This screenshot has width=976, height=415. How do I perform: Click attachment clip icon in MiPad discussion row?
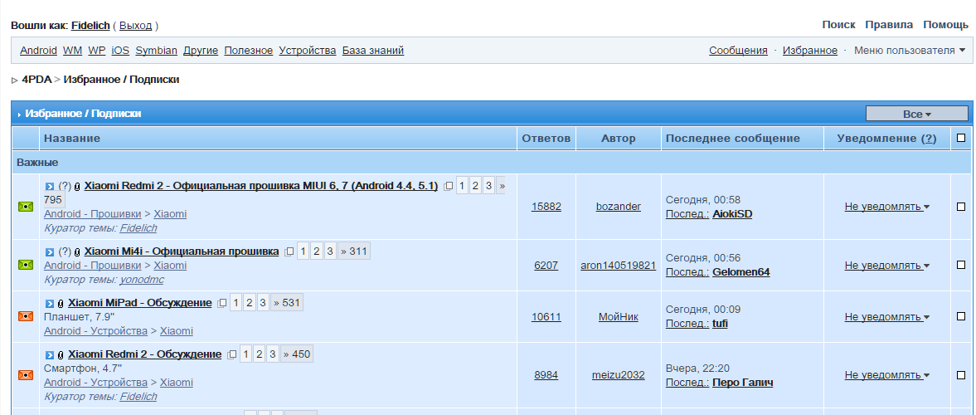click(x=61, y=304)
